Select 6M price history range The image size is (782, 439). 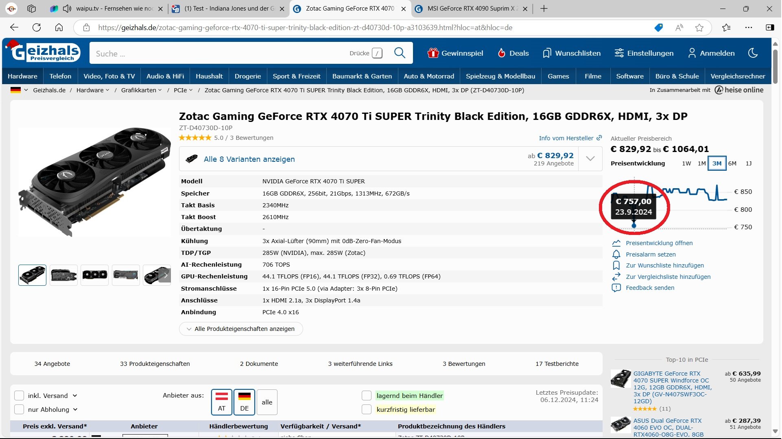732,163
